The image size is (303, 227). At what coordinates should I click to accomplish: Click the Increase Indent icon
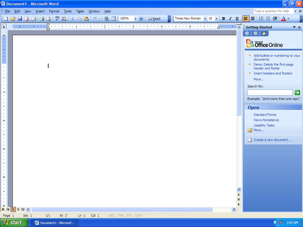275,19
